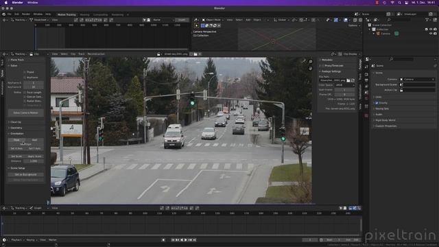Open the Reconstruction menu in clip editor
Viewport: 439px width, 247px height.
[96, 54]
